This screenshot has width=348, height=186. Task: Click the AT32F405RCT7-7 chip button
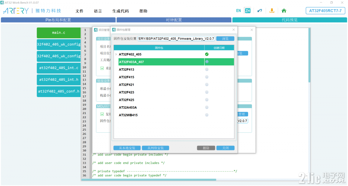pyautogui.click(x=325, y=11)
